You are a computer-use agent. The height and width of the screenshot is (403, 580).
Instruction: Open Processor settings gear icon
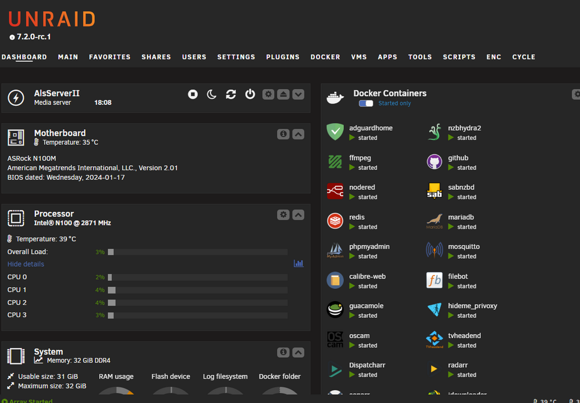point(283,215)
